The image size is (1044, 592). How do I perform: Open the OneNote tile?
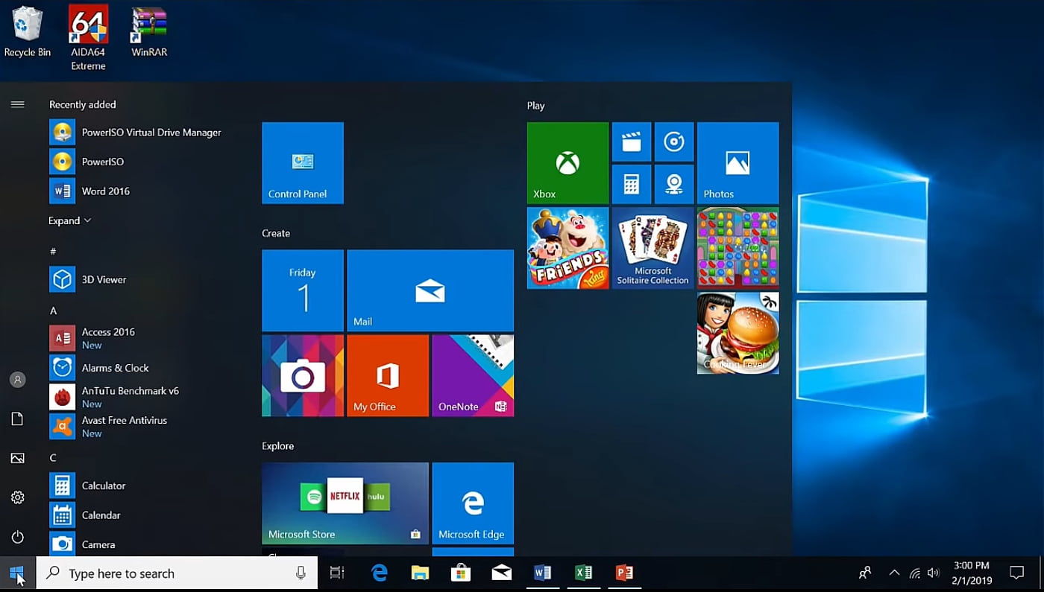473,375
